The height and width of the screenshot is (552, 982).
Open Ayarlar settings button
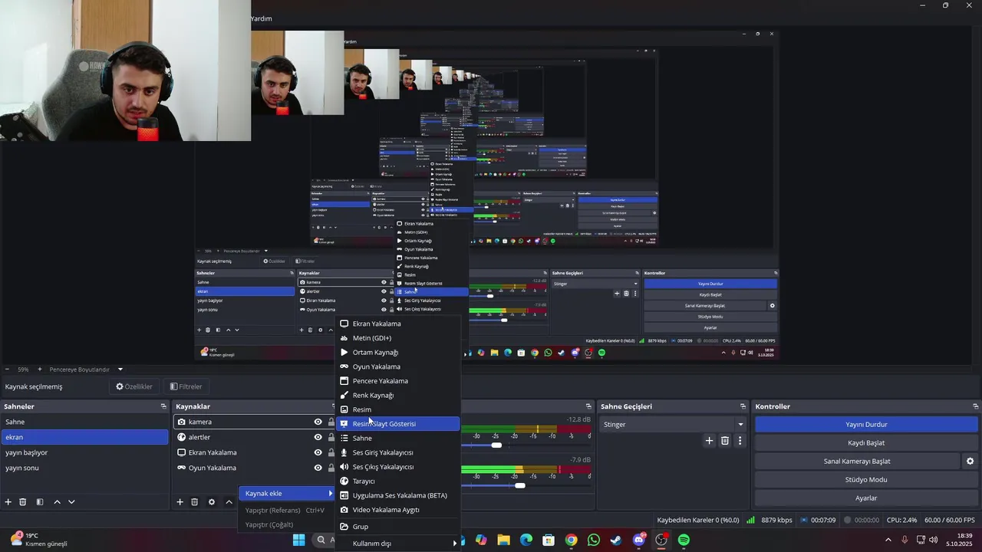pyautogui.click(x=866, y=498)
